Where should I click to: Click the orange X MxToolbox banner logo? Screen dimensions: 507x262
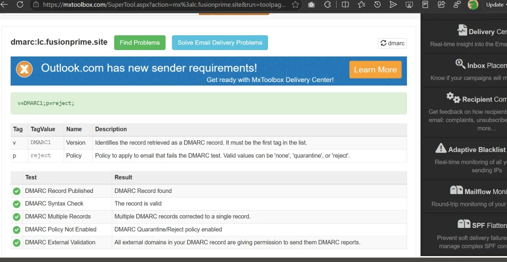coord(25,69)
